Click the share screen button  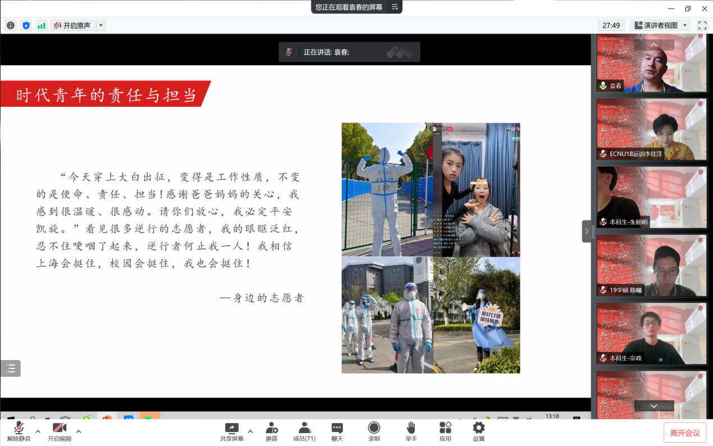tap(231, 431)
